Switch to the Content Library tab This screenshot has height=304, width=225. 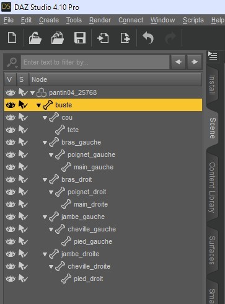click(x=212, y=187)
